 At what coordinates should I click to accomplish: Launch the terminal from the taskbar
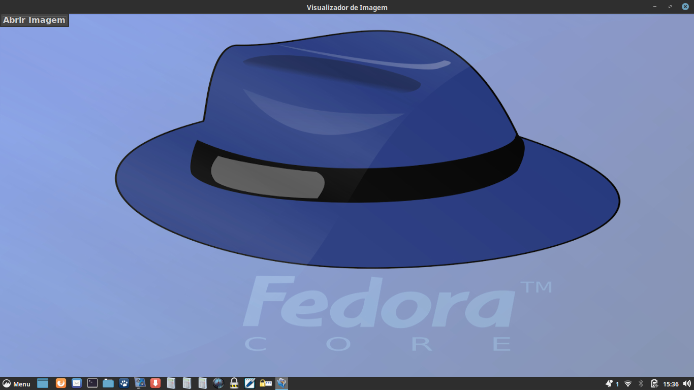point(92,383)
